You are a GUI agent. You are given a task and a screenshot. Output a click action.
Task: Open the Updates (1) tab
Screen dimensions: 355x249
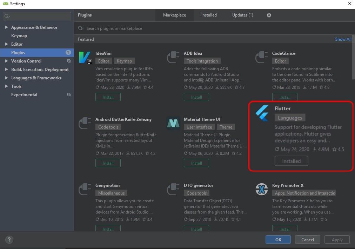point(242,15)
